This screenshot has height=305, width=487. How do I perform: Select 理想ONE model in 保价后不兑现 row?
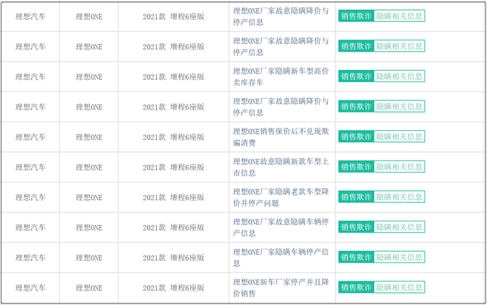(x=89, y=137)
